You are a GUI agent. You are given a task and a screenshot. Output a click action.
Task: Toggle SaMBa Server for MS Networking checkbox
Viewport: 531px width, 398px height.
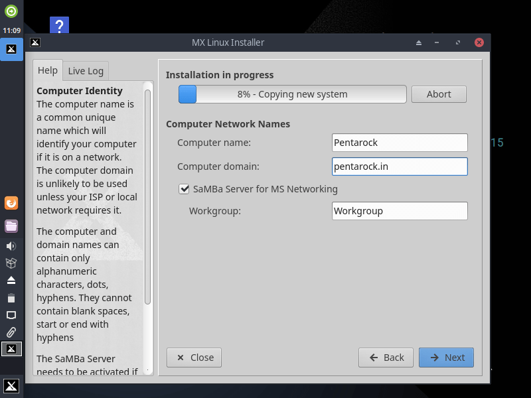coord(184,189)
